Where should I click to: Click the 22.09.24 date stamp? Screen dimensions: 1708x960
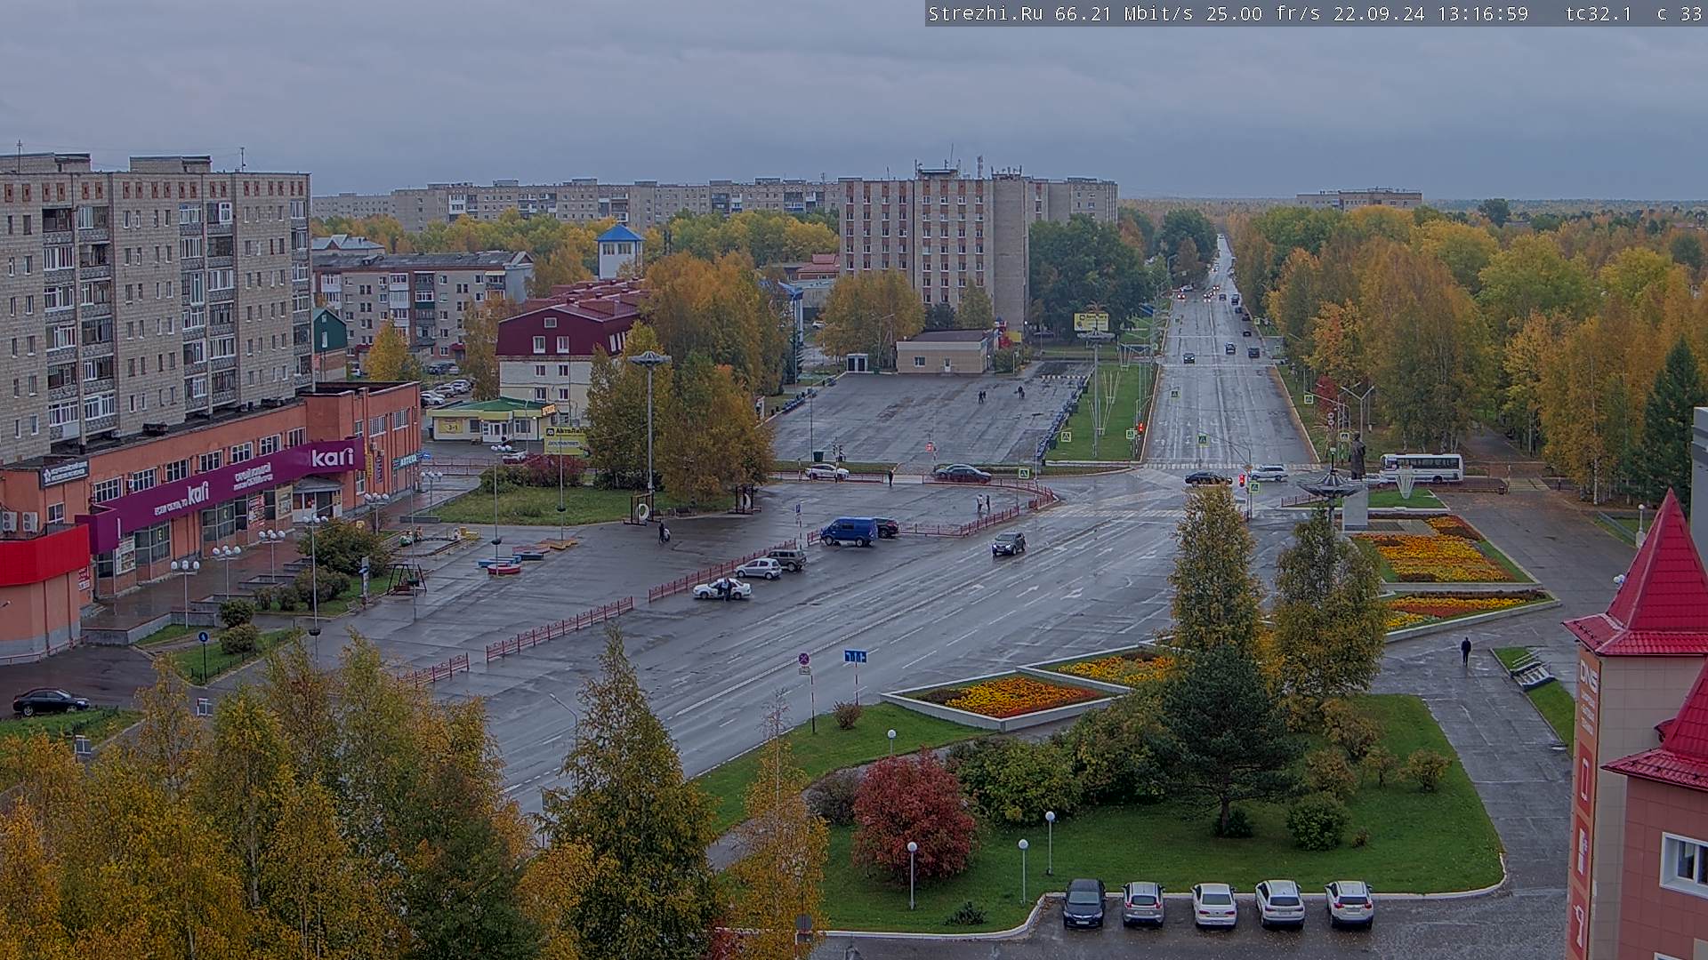pyautogui.click(x=1379, y=13)
